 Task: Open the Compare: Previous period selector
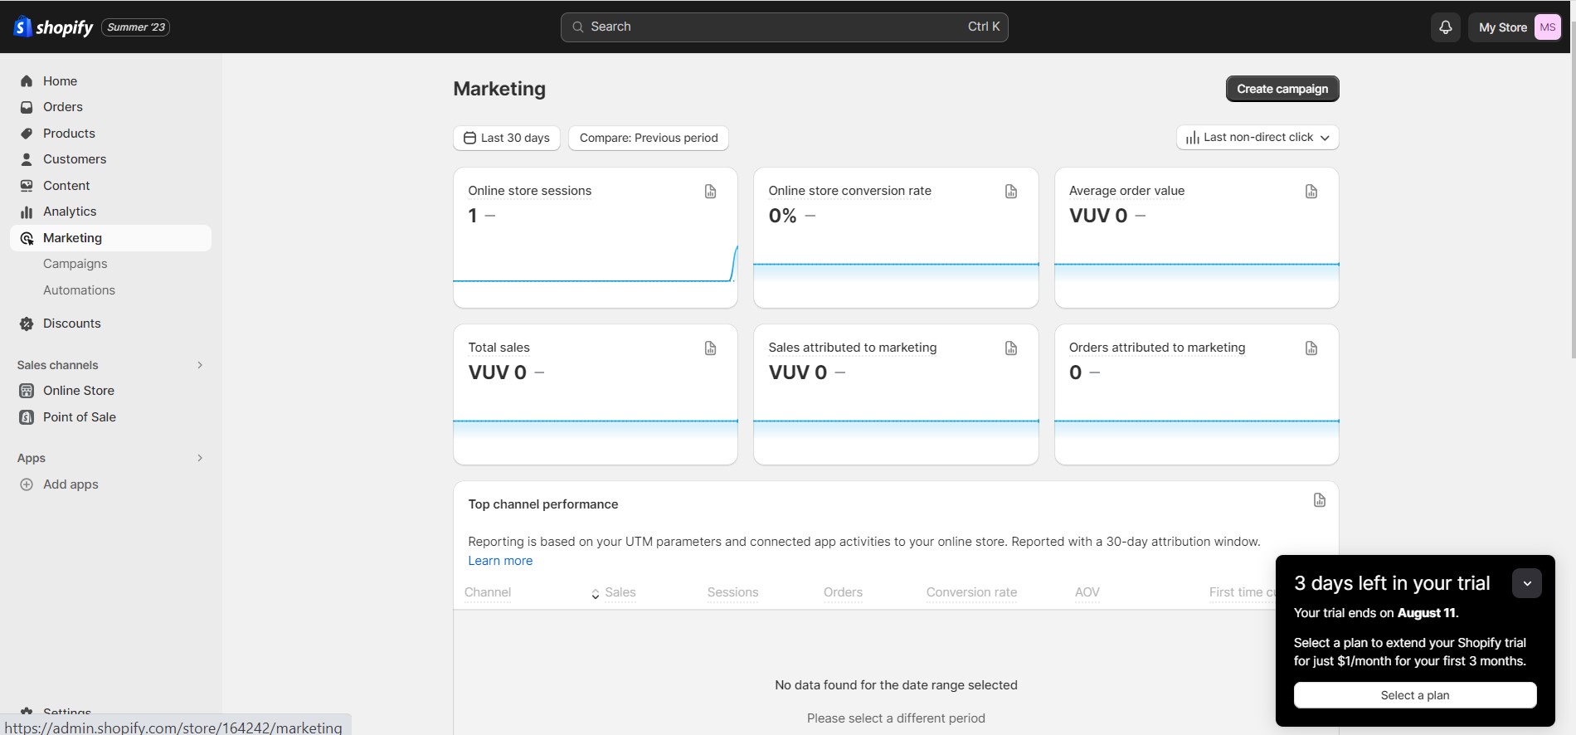649,138
